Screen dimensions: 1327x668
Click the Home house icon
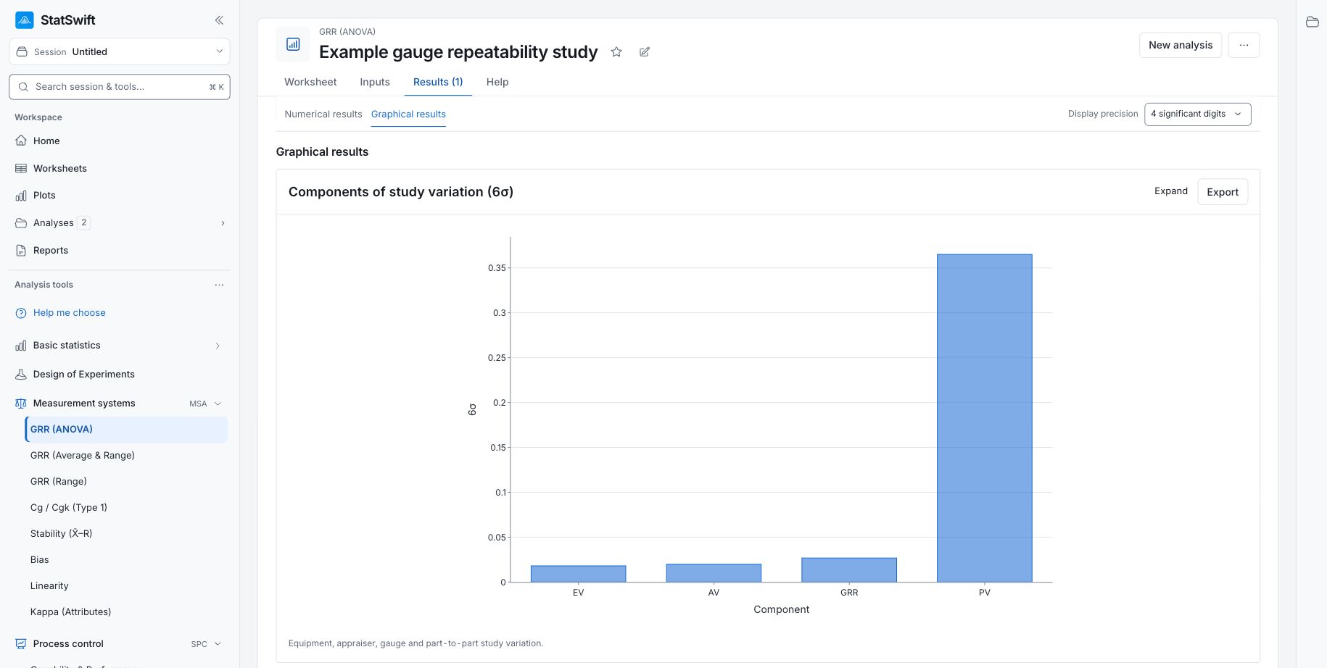coord(21,141)
